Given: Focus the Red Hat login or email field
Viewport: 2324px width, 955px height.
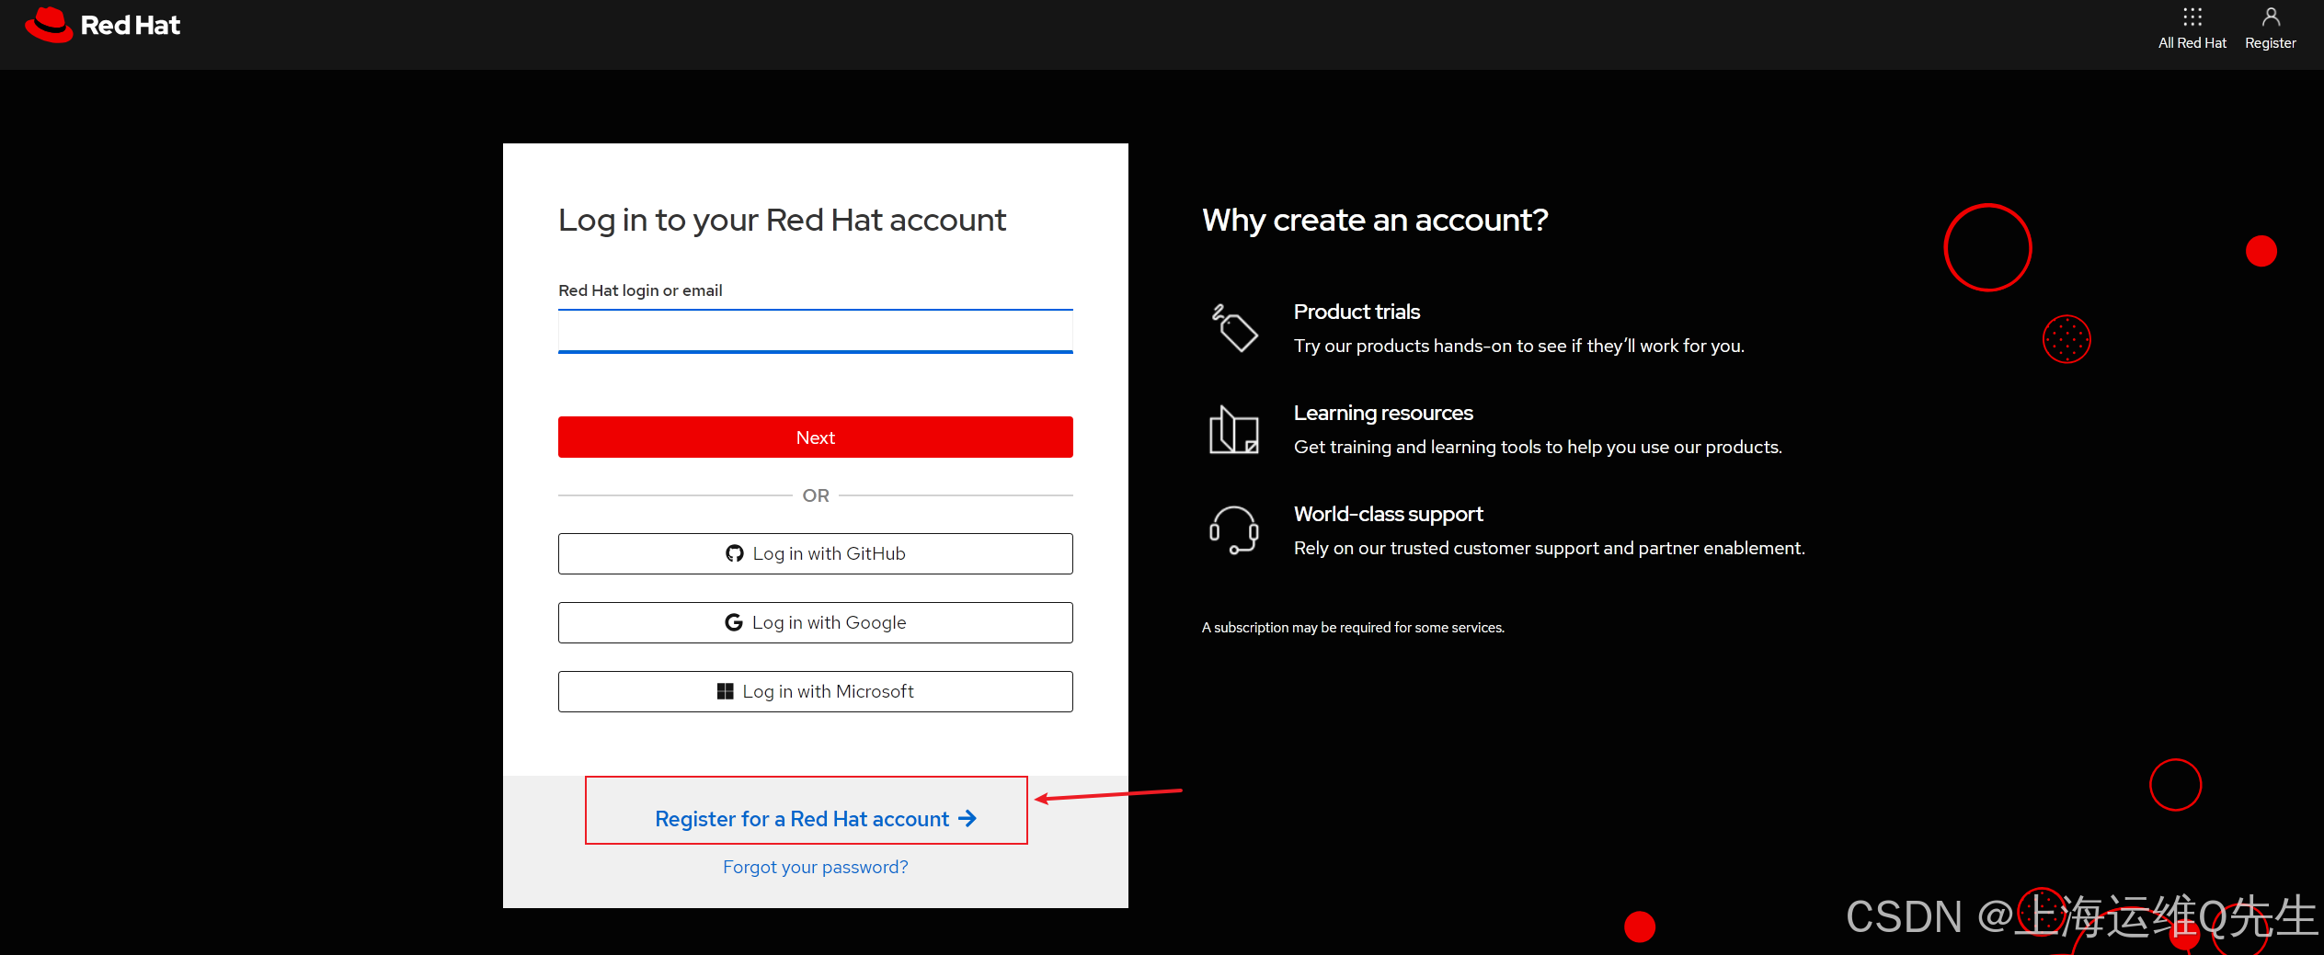Looking at the screenshot, I should click(x=815, y=331).
